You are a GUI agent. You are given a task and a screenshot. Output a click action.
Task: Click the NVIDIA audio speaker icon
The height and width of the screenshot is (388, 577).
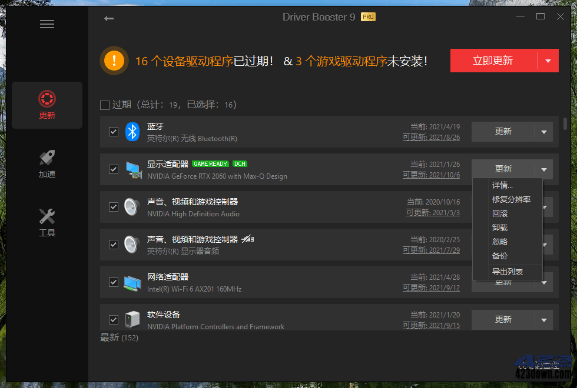click(132, 207)
